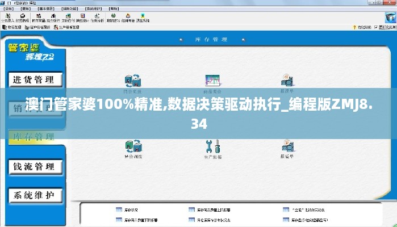Image resolution: width=397 pixels, height=227 pixels.
Task: Click the 报损单 loss report icon
Action: click(287, 82)
